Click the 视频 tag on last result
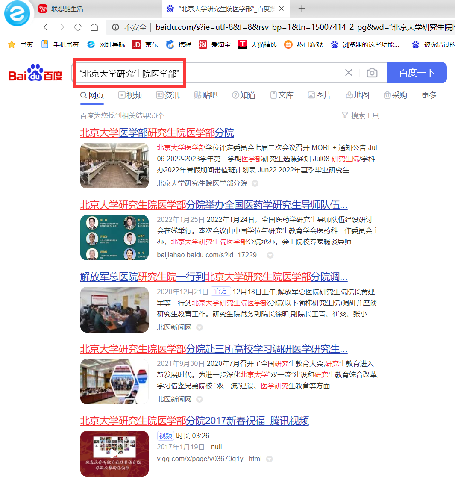455x483 pixels. tap(166, 436)
